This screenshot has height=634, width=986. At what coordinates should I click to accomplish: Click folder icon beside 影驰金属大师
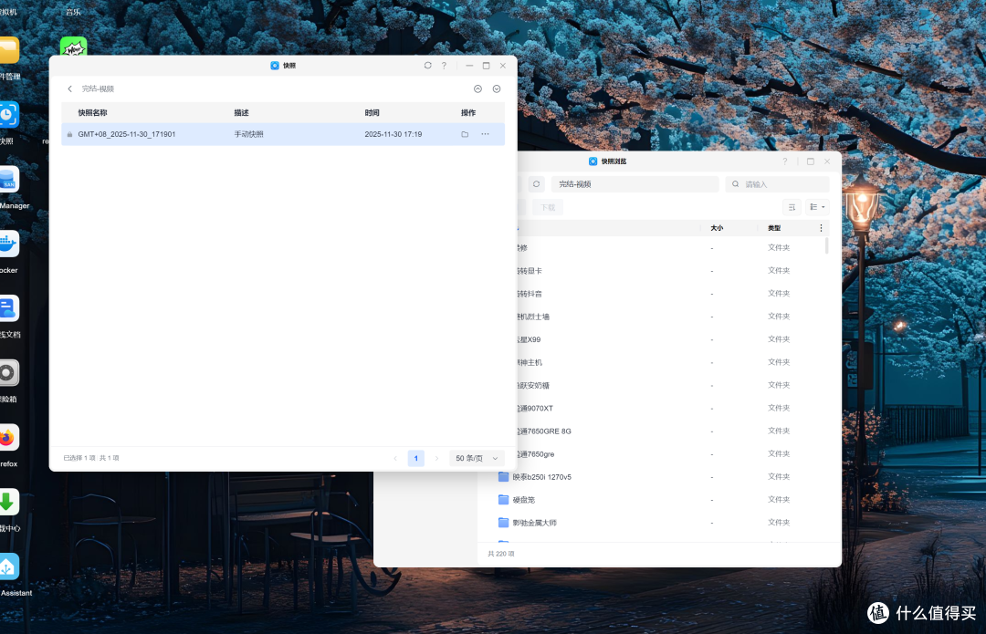(503, 522)
